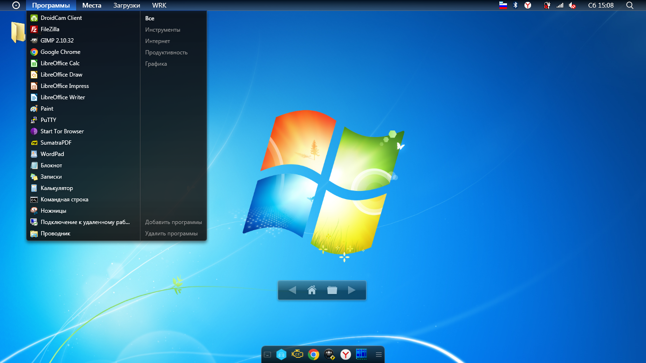Click the search magnifier in the top panel
The width and height of the screenshot is (646, 363).
[x=630, y=5]
